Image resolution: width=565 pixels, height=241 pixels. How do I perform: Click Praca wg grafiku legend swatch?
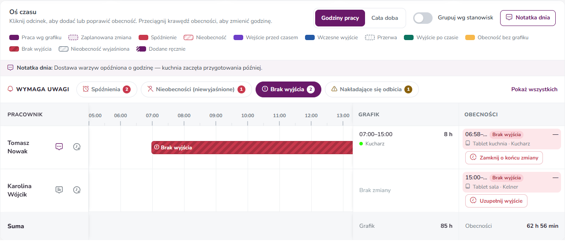click(x=14, y=38)
